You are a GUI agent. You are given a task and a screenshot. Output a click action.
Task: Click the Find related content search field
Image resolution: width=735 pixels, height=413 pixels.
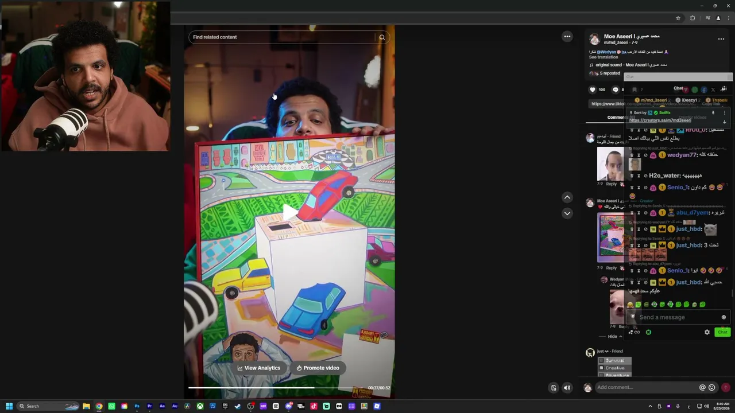[281, 37]
